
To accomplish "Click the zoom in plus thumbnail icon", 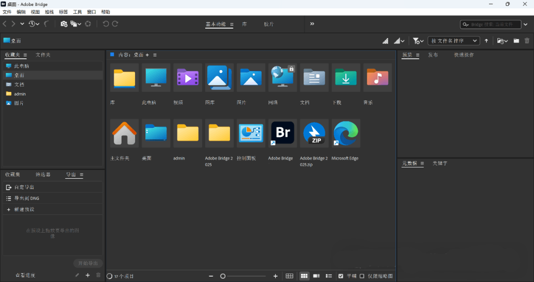I will [275, 276].
